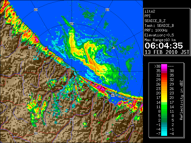This screenshot has height=143, width=191.
Task: Select the 'PPI' scan type text
Action: point(147,16)
